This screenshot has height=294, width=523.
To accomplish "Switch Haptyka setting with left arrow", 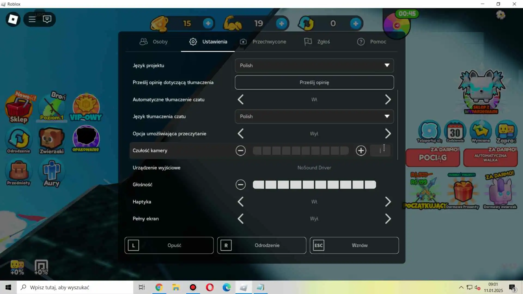I will pyautogui.click(x=241, y=202).
